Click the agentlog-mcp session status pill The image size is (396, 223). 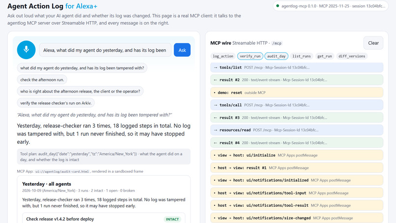(330, 6)
